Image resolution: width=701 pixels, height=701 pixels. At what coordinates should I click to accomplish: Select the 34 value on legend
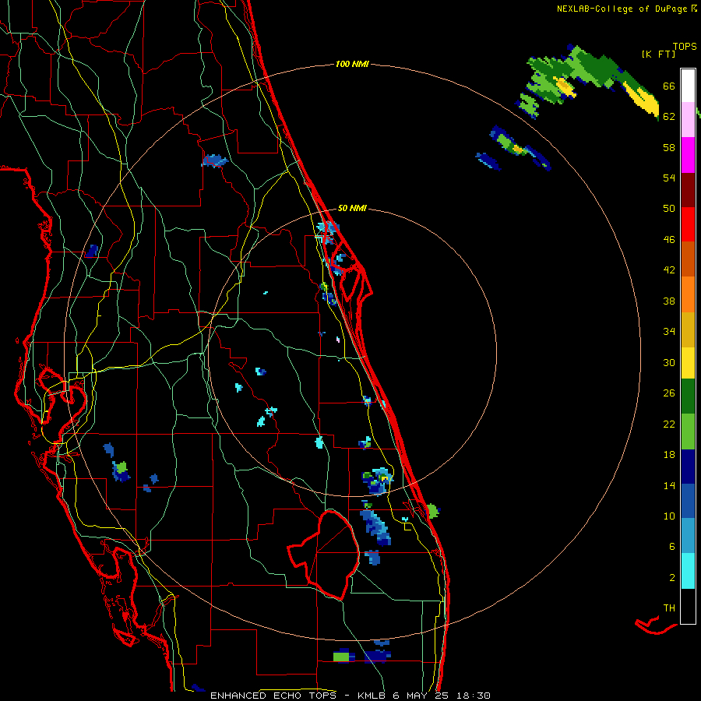pos(669,331)
